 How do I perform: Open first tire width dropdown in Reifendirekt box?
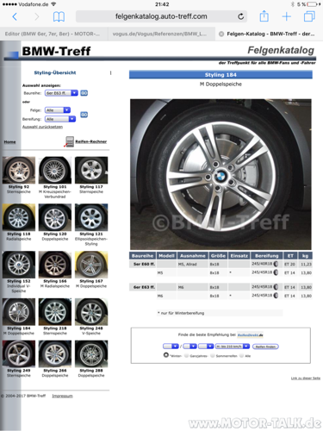coord(171,347)
